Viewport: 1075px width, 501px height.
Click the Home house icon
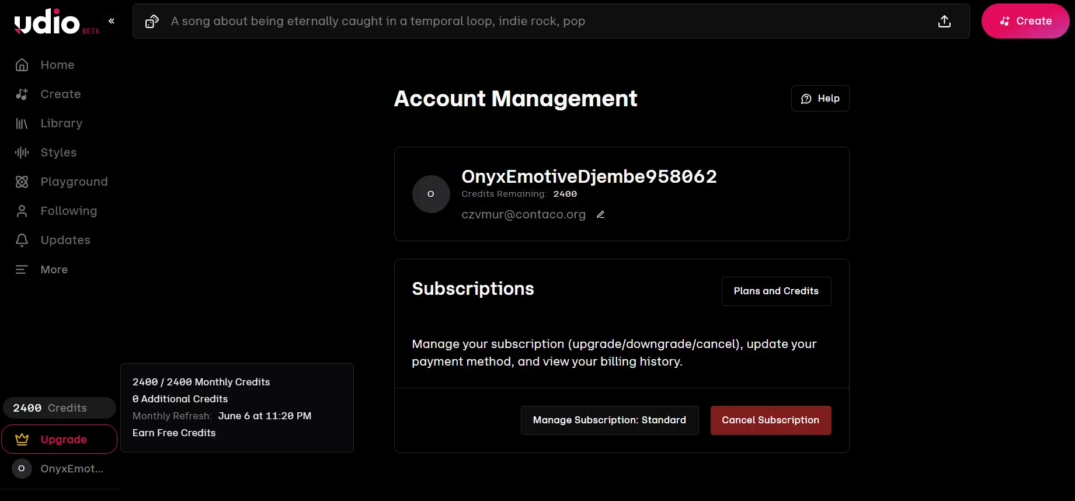[22, 65]
